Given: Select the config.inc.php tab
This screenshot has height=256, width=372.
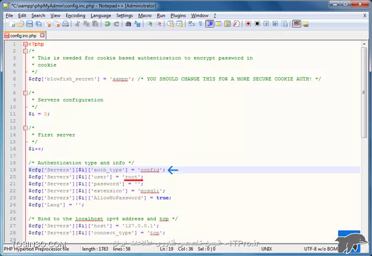Looking at the screenshot, I should (23, 36).
